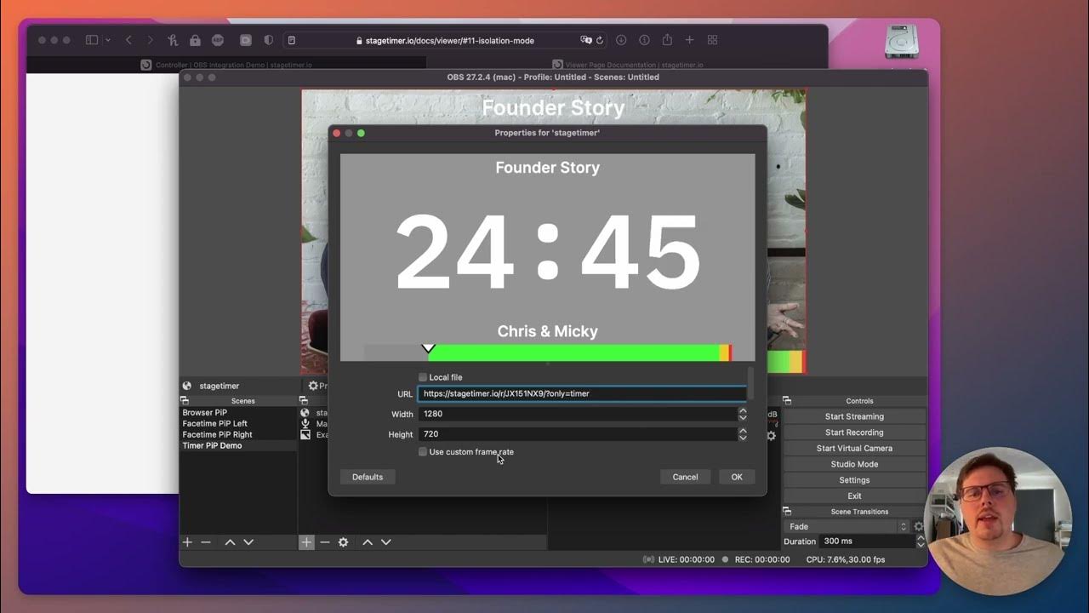The height and width of the screenshot is (613, 1089).
Task: Increase Width value with stepper
Action: click(x=743, y=410)
